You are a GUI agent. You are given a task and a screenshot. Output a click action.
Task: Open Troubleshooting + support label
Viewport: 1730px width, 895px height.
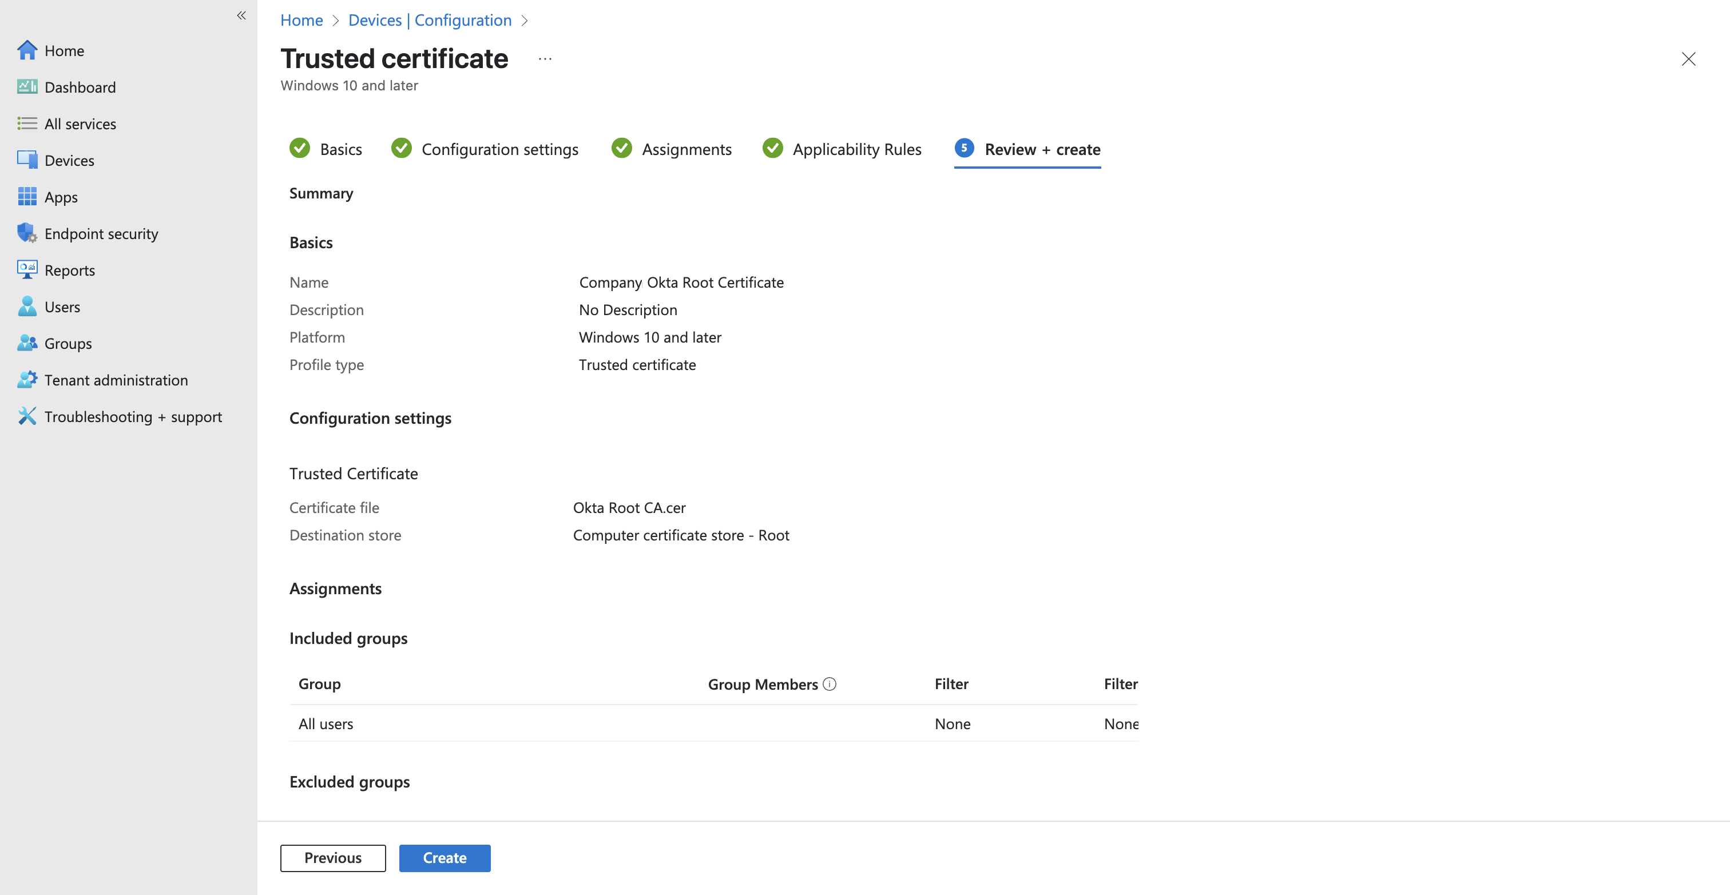click(x=133, y=417)
